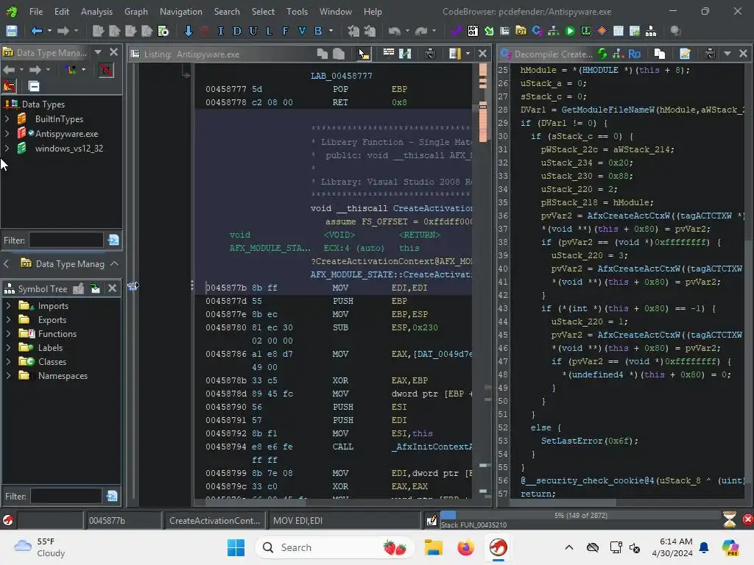Take a Listing snapshot with camera icon

point(430,54)
